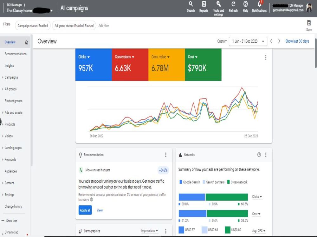Viewport: 317px width, 237px height.
Task: Click the Networks card help icon
Action: pos(259,155)
